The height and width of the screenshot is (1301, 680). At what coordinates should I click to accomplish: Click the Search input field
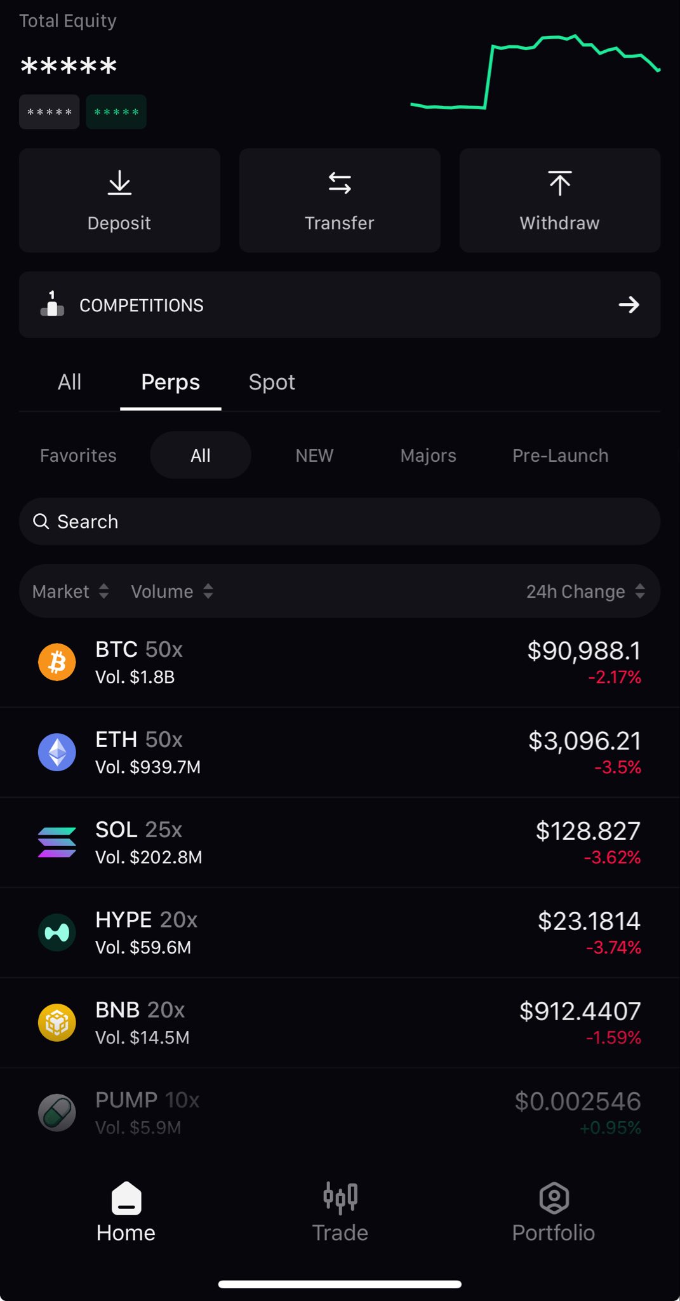(x=340, y=522)
